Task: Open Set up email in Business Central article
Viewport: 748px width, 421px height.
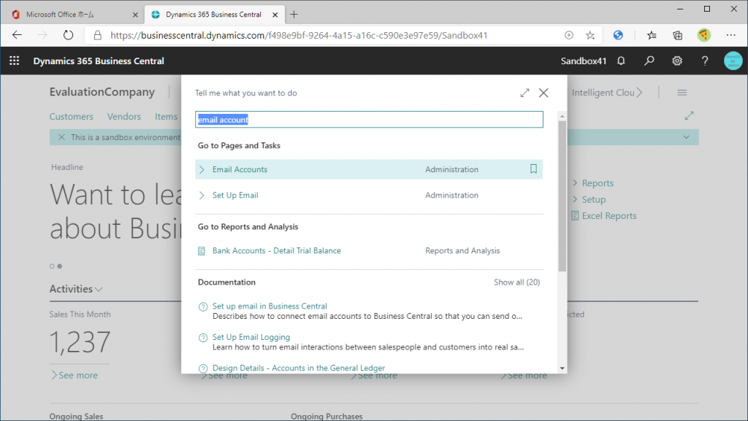Action: [270, 306]
